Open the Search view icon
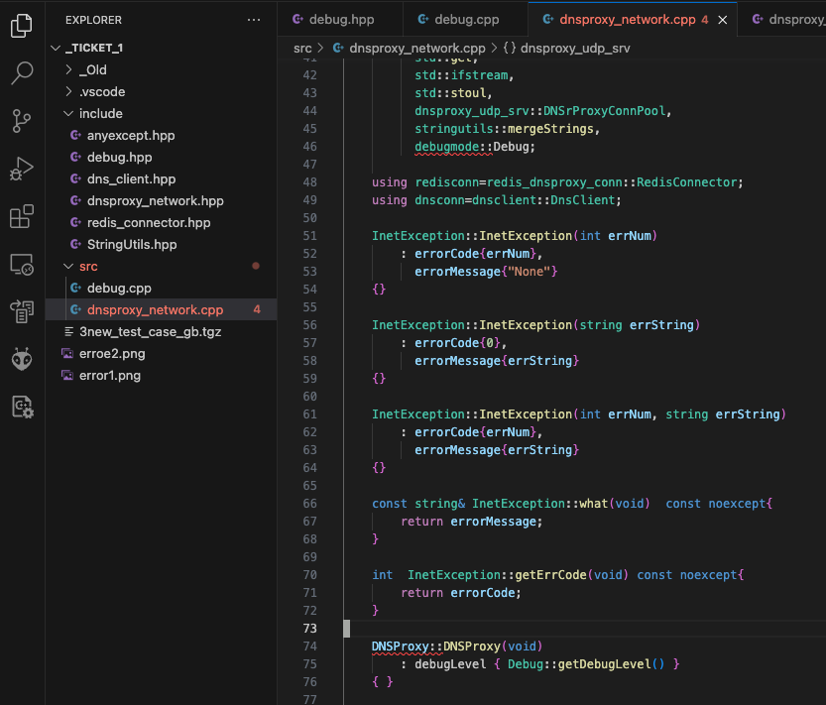 coord(21,72)
